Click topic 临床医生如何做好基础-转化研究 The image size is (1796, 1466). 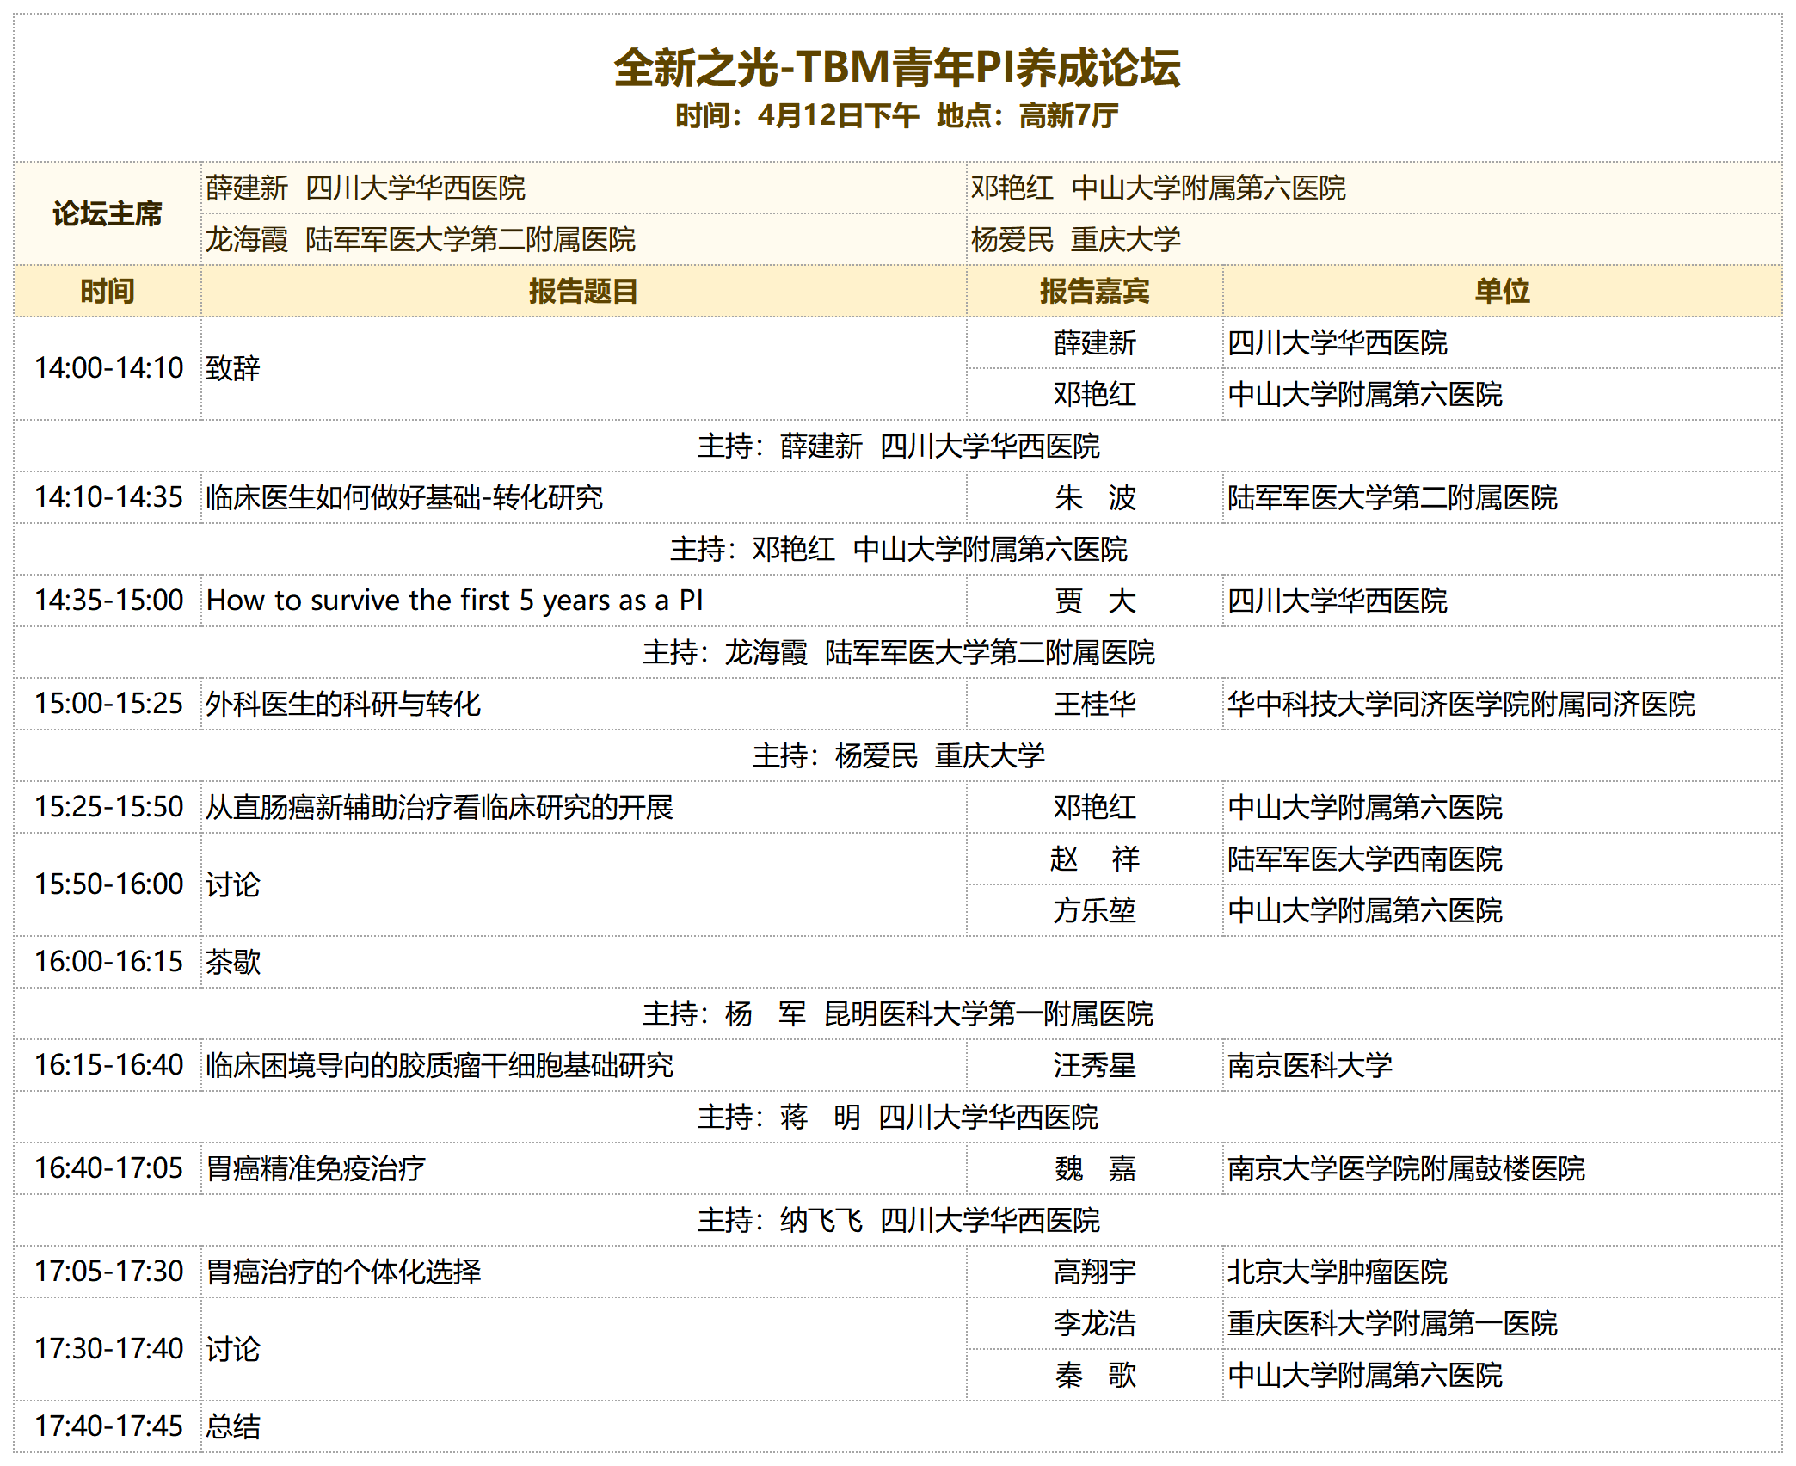[x=404, y=497]
